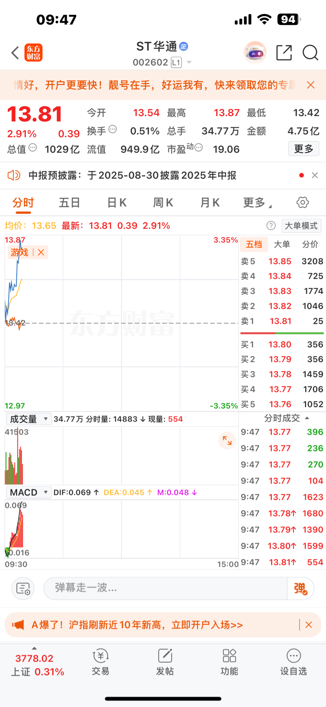
Task: Tap the megaphone icon in promo bar
Action: click(x=18, y=625)
